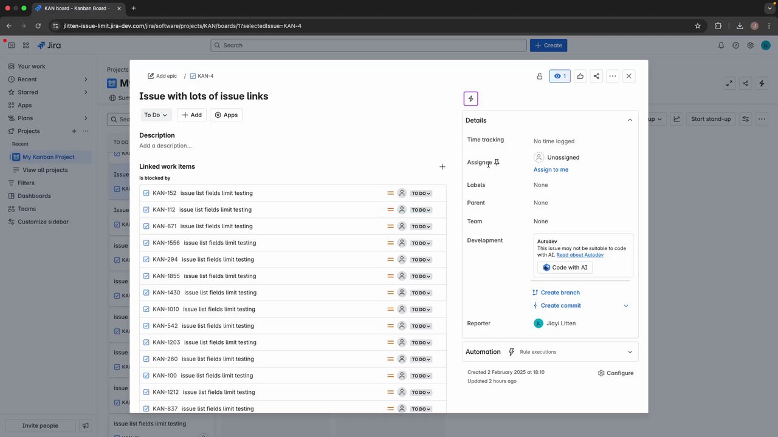This screenshot has width=778, height=437.
Task: Open Filters in the sidebar
Action: click(x=26, y=183)
